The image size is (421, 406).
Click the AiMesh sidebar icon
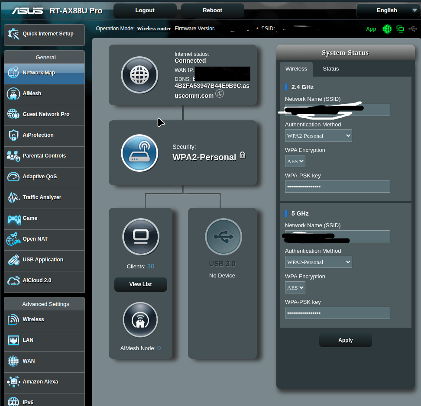(13, 93)
